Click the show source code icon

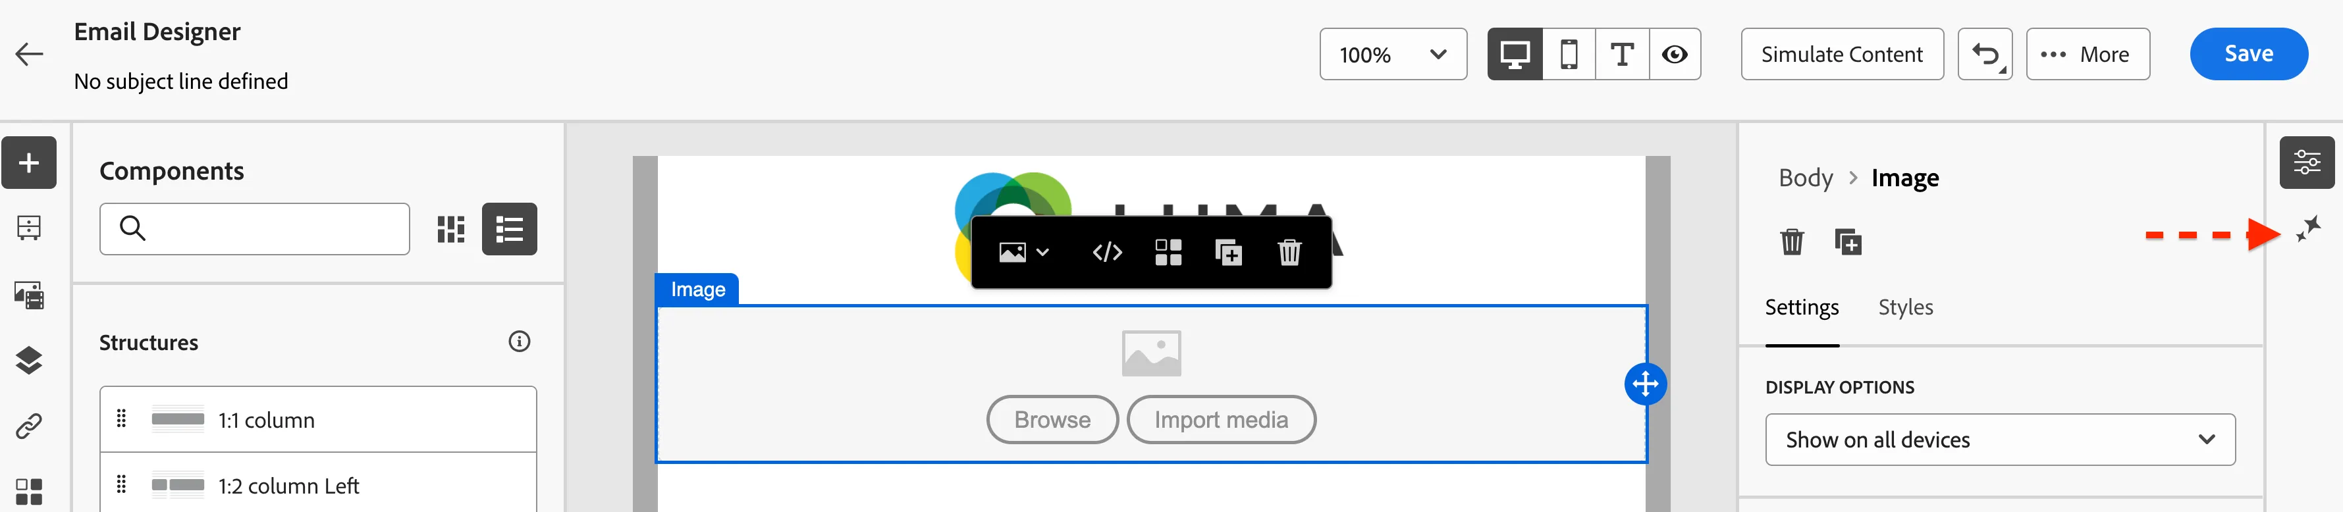tap(1107, 252)
